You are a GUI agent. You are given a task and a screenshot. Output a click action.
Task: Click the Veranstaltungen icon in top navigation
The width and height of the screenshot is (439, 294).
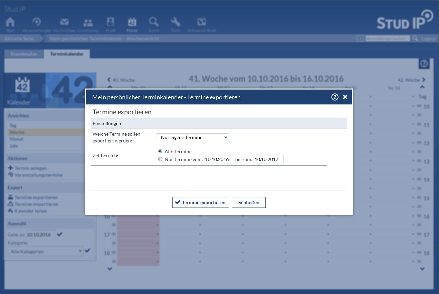click(x=36, y=22)
